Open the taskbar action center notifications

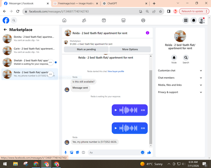pyautogui.click(x=205, y=164)
